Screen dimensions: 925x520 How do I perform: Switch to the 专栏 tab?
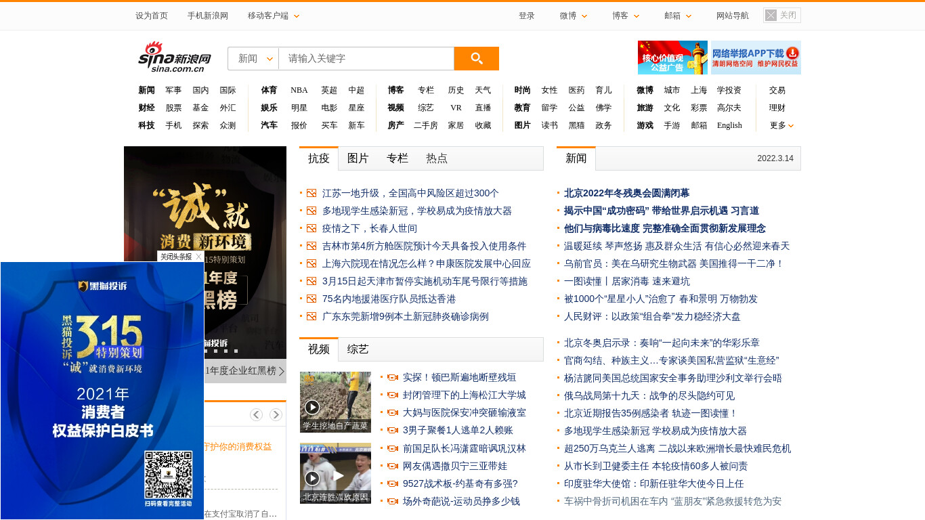(397, 158)
